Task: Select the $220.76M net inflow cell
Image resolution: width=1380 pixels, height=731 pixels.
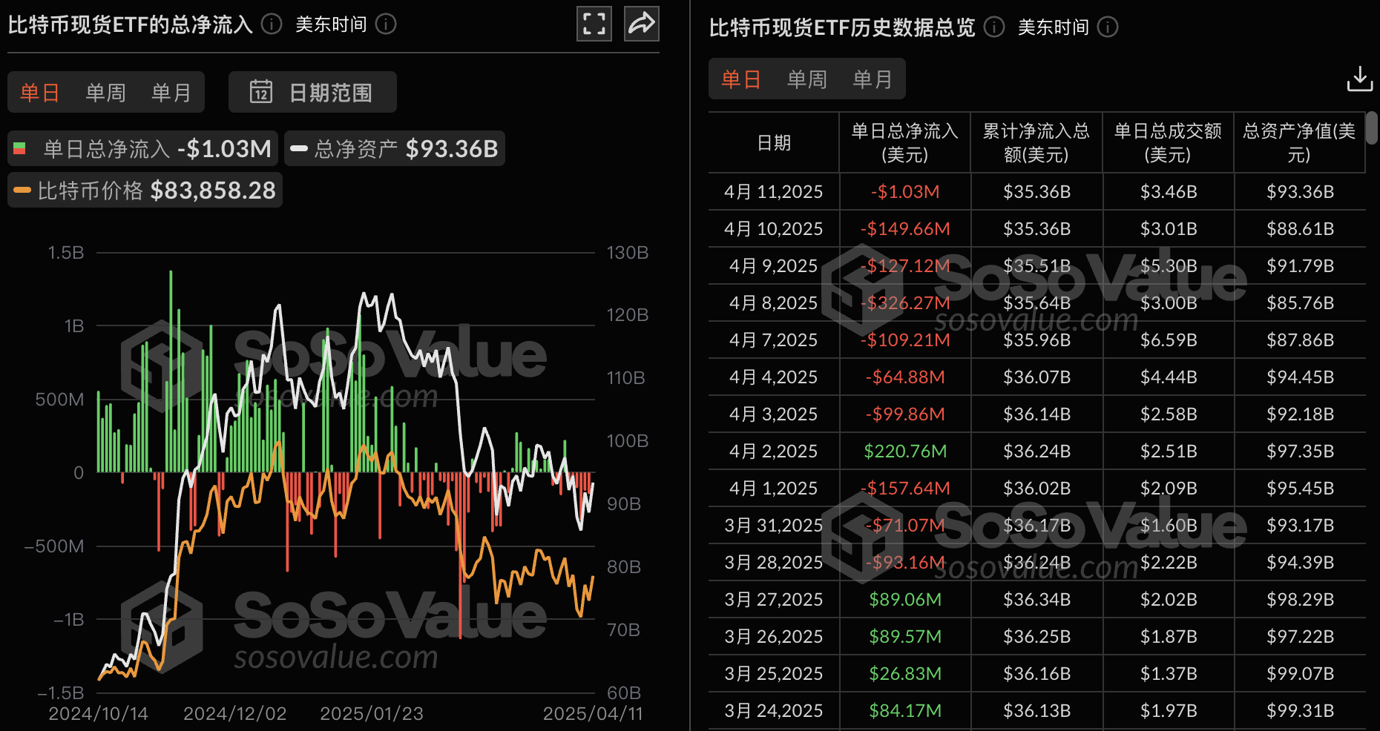Action: pos(905,451)
